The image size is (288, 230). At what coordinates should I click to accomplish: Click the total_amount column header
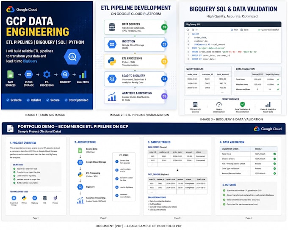[223, 74]
